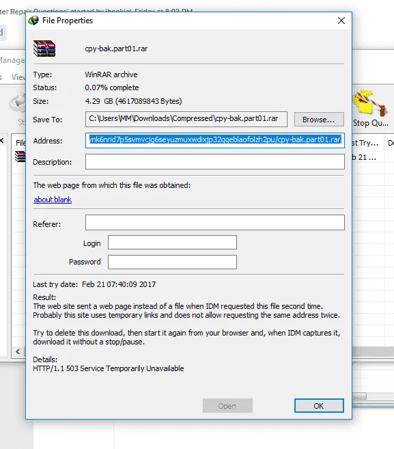The height and width of the screenshot is (449, 394).
Task: Click the OK button
Action: [x=319, y=406]
